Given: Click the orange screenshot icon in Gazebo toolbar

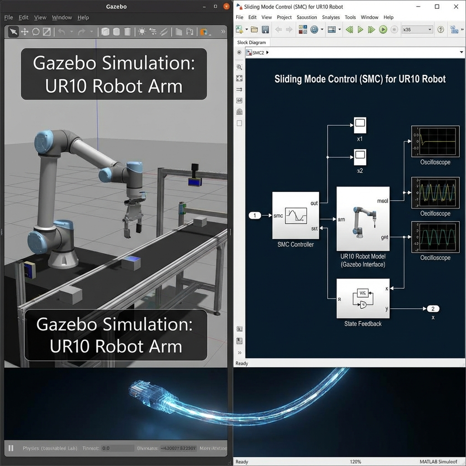Looking at the screenshot, I should [x=204, y=31].
